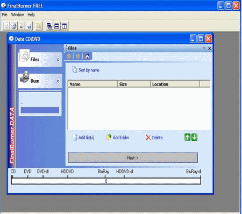Screen dimensions: 242x214
Task: Open the Files panel dropdown arrow near the X
Action: 204,48
